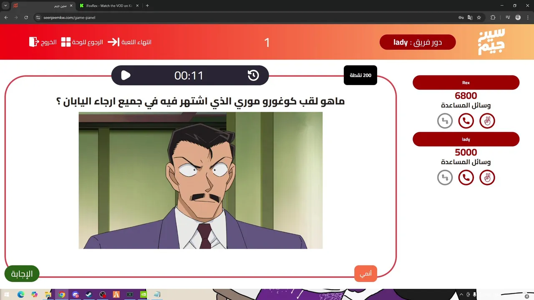Reset the timer with the restart icon
The height and width of the screenshot is (300, 534).
[253, 75]
